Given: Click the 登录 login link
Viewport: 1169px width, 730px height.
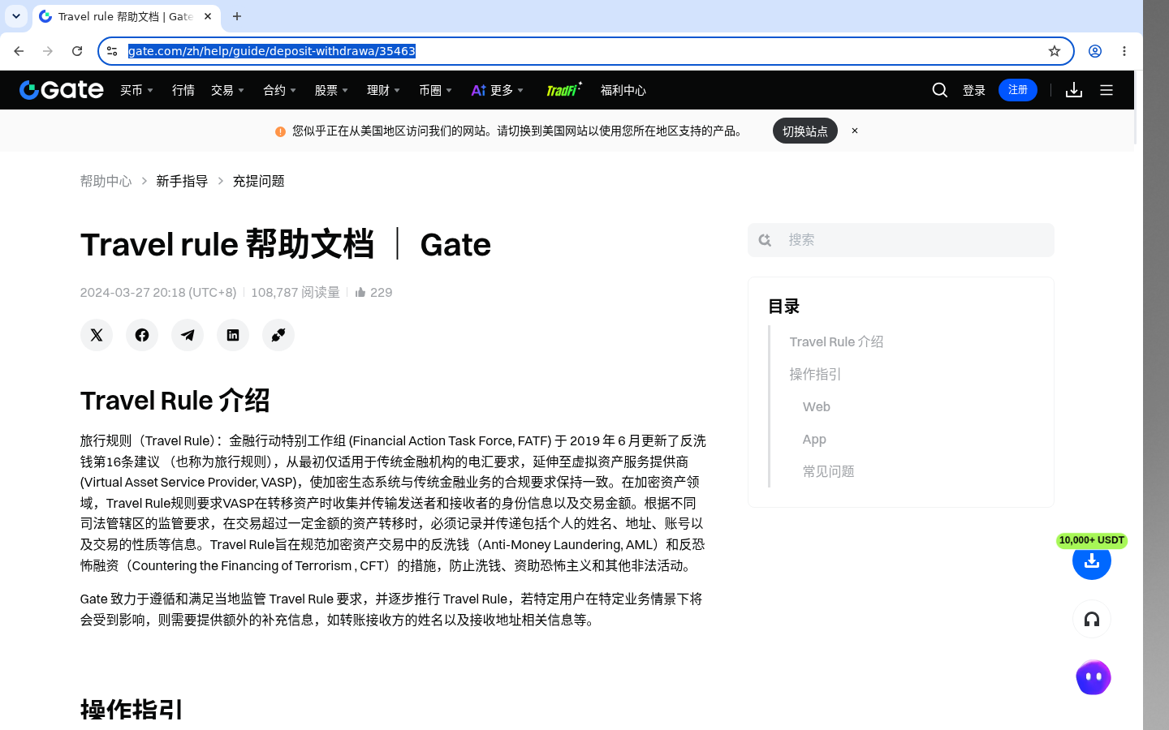Looking at the screenshot, I should (x=974, y=90).
